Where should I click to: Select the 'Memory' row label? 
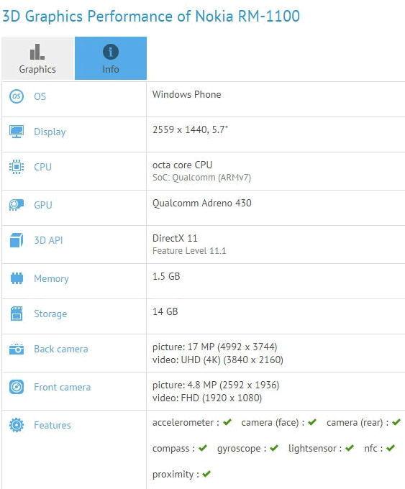coord(52,278)
